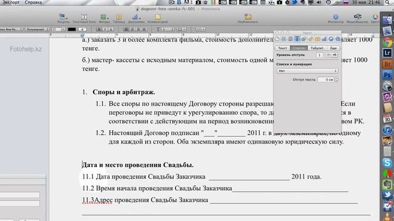394x221 pixels.
Task: Justify text in the format bar
Action: click(144, 29)
